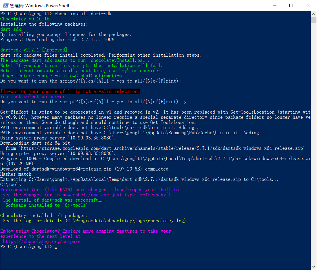Click 'Environment Vars (like PATH) have changed' line
Image resolution: width=317 pixels, height=270 pixels.
[90, 190]
